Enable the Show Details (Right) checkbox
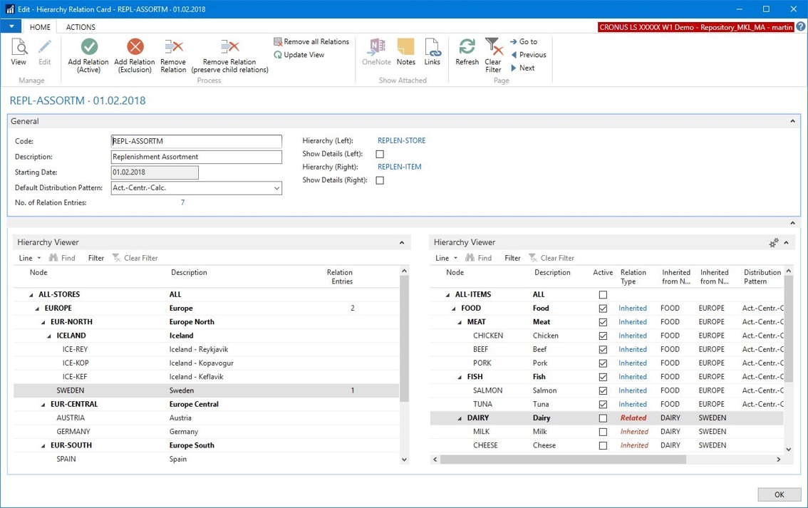The image size is (808, 508). (x=380, y=180)
